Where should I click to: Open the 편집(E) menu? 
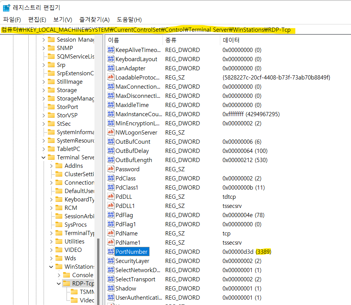point(37,20)
